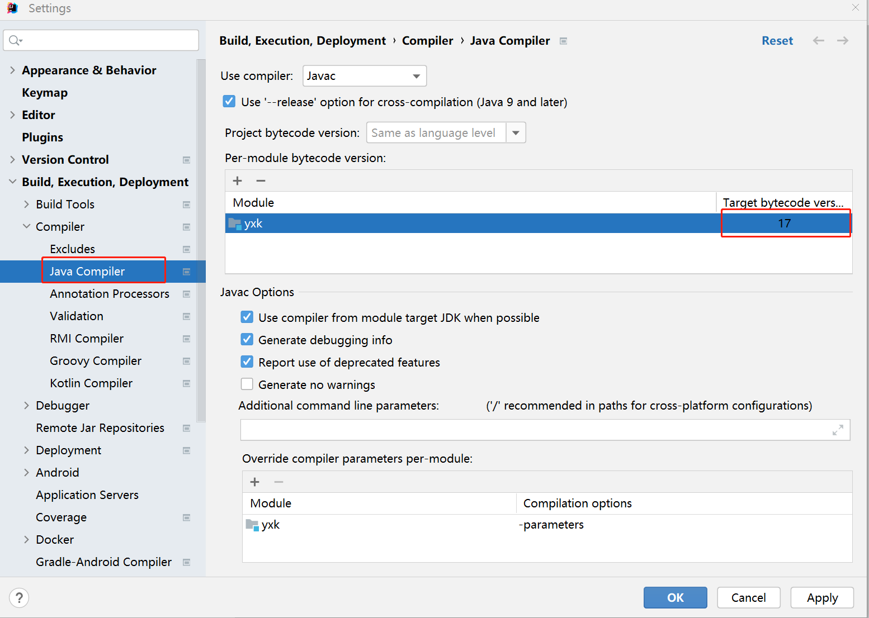Viewport: 869px width, 618px height.
Task: Open the Project bytecode version dropdown
Action: pyautogui.click(x=516, y=132)
